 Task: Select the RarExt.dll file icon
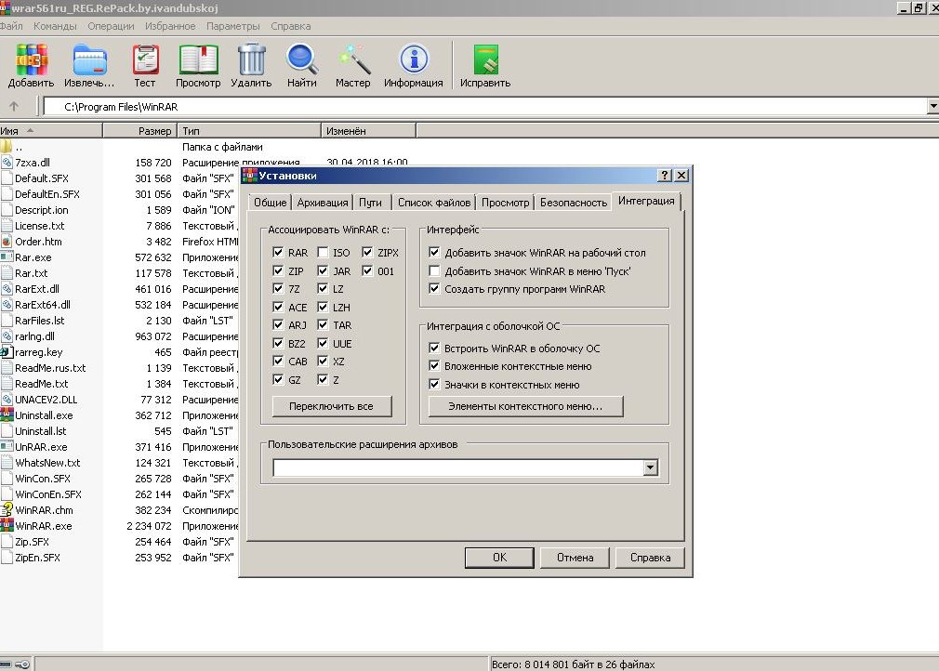tap(7, 288)
